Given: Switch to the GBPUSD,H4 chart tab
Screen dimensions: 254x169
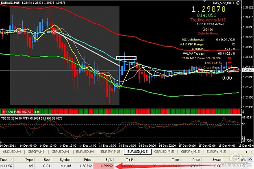Looking at the screenshot, I should tap(60, 152).
